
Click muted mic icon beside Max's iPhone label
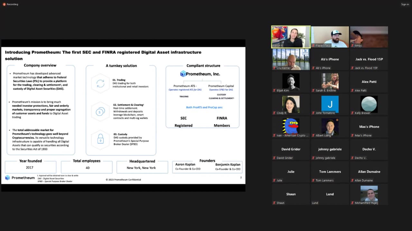(352, 135)
